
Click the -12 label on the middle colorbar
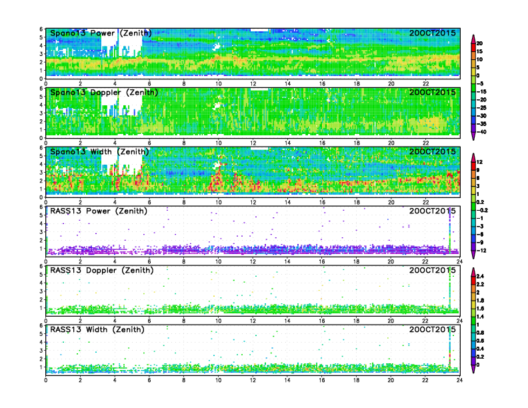click(x=481, y=251)
